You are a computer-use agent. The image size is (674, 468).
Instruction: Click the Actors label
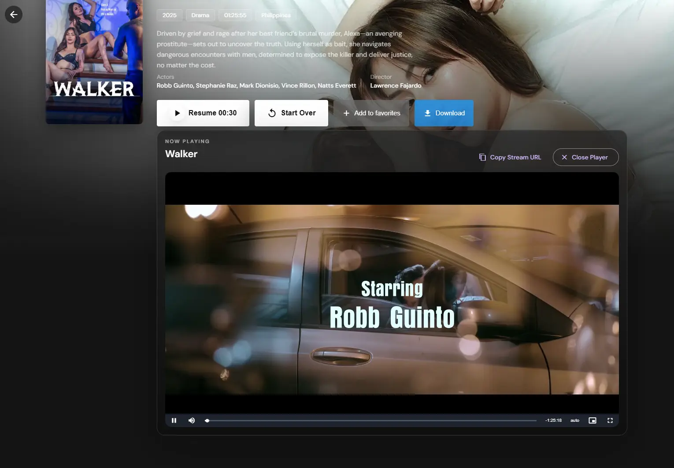pyautogui.click(x=166, y=77)
